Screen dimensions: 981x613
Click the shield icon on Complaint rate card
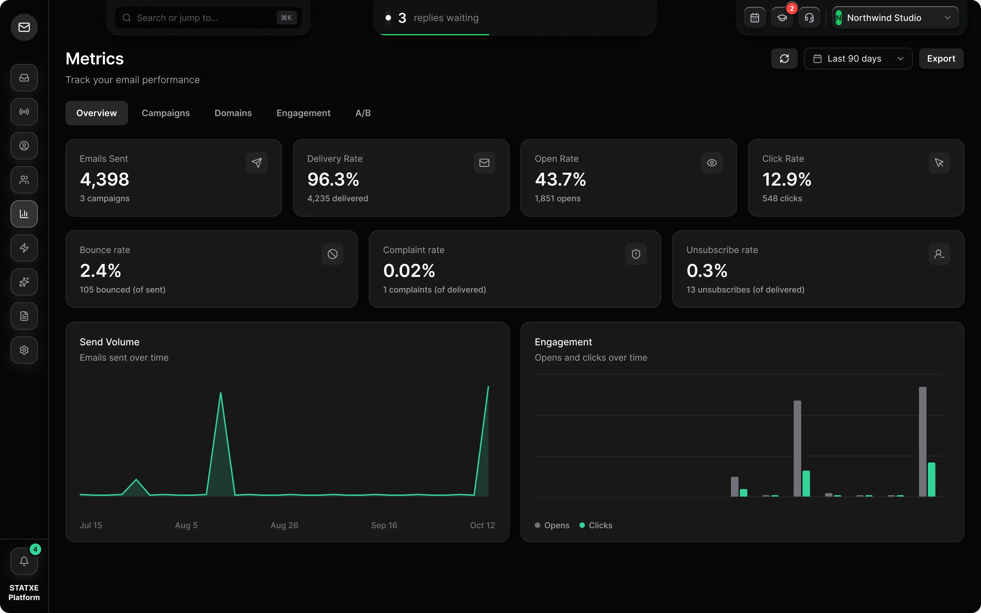click(636, 254)
